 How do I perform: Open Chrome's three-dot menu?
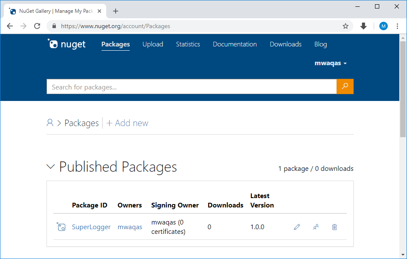pyautogui.click(x=398, y=26)
